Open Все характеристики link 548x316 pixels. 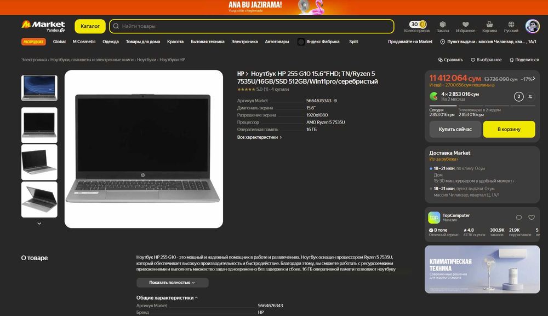259,137
